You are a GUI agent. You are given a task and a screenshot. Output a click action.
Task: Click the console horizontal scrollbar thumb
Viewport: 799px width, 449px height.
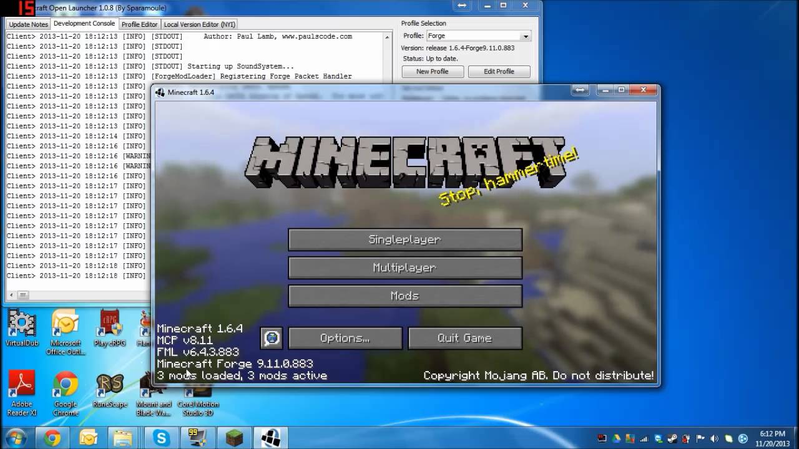(x=23, y=295)
